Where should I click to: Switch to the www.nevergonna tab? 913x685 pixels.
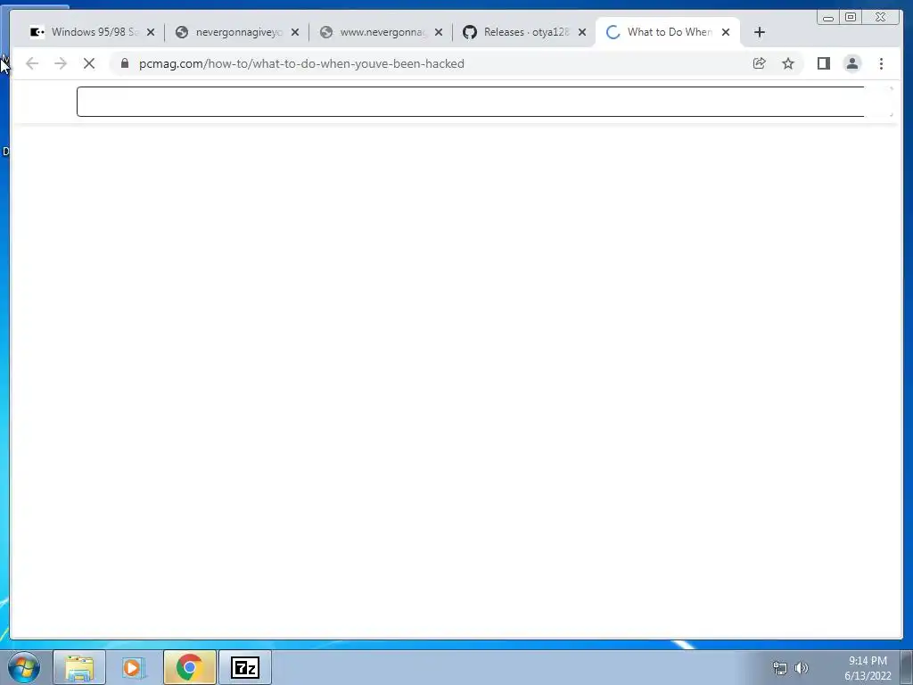pos(380,32)
